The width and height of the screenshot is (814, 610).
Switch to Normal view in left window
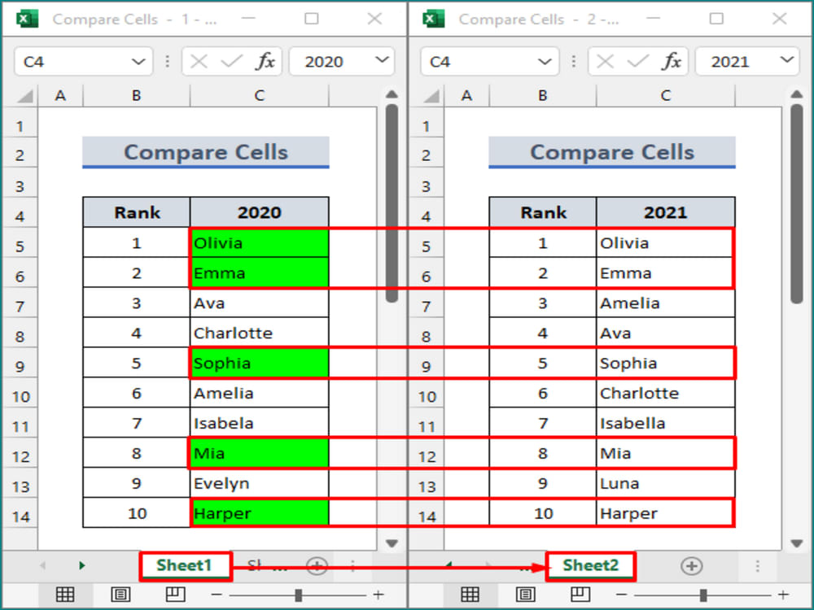point(65,595)
